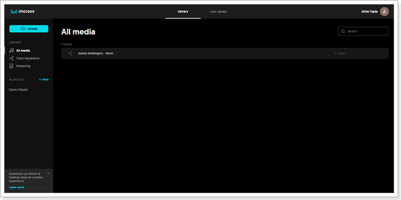Click the Alma Tapia user name
401x200 pixels.
pos(369,12)
